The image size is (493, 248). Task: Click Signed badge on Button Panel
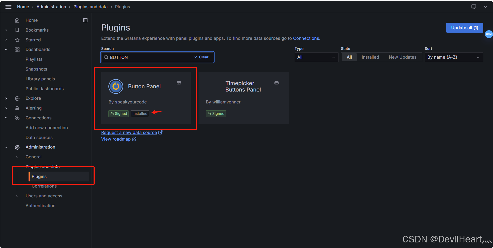118,114
